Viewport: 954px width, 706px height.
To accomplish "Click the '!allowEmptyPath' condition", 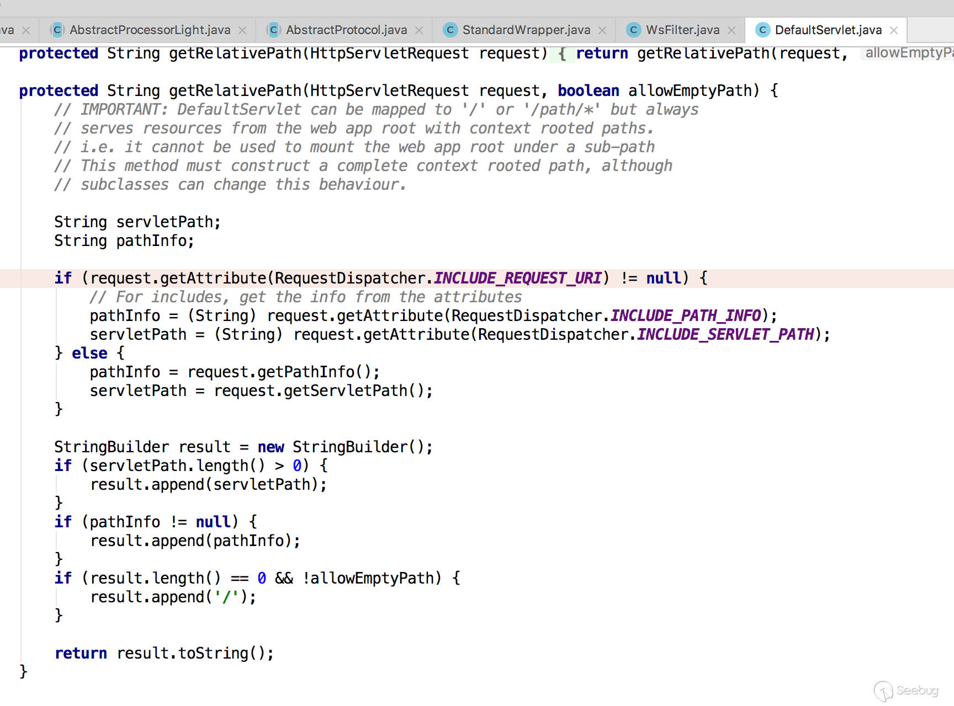I will 369,578.
